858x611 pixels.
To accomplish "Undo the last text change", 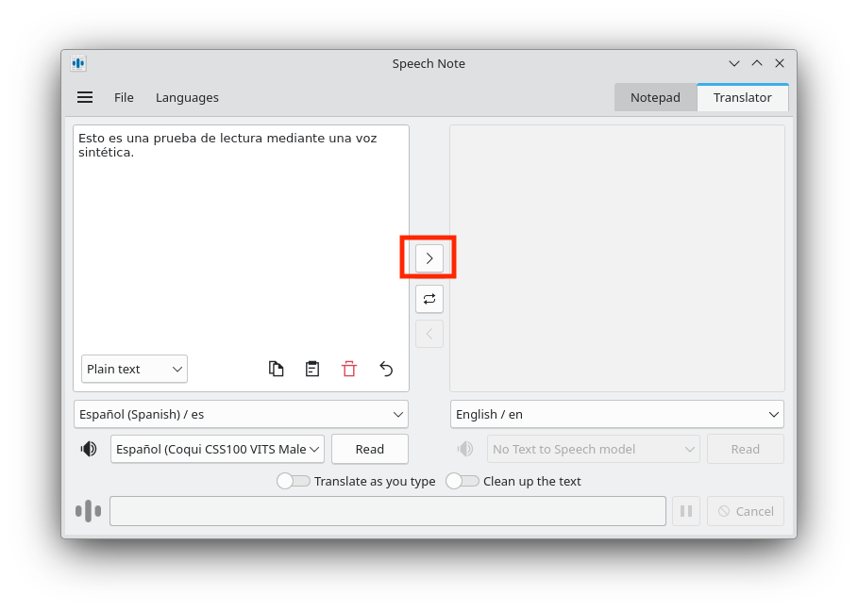I will coord(386,369).
